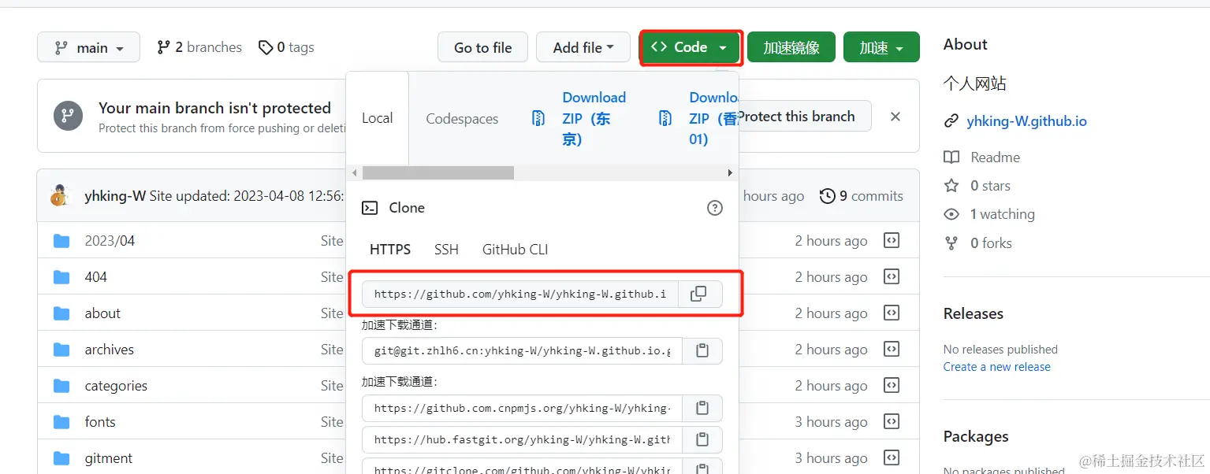Click the code icon in gitment row

click(x=892, y=458)
